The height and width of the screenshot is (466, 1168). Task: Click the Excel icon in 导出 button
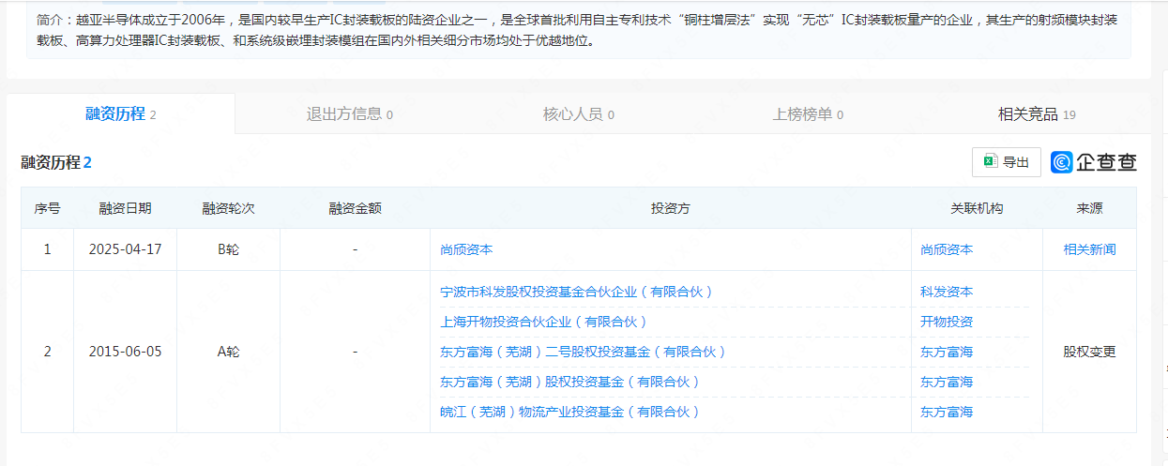tap(990, 162)
